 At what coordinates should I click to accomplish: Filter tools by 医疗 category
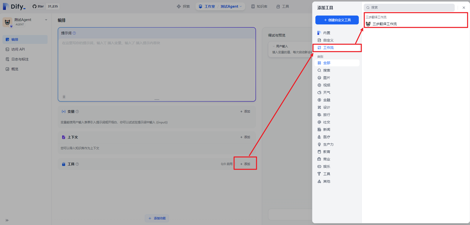pyautogui.click(x=337, y=137)
